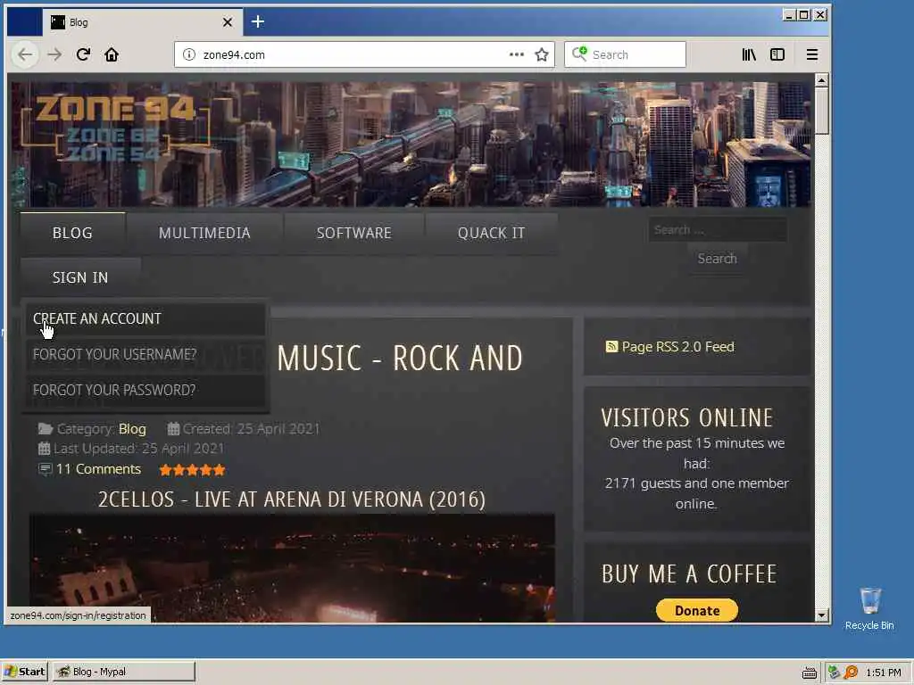Reload the page with the refresh icon
The height and width of the screenshot is (685, 914).
pyautogui.click(x=83, y=54)
